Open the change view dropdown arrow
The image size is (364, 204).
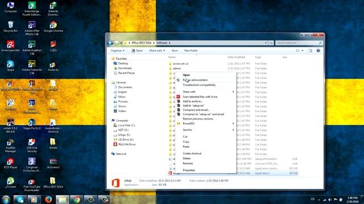(x=303, y=50)
